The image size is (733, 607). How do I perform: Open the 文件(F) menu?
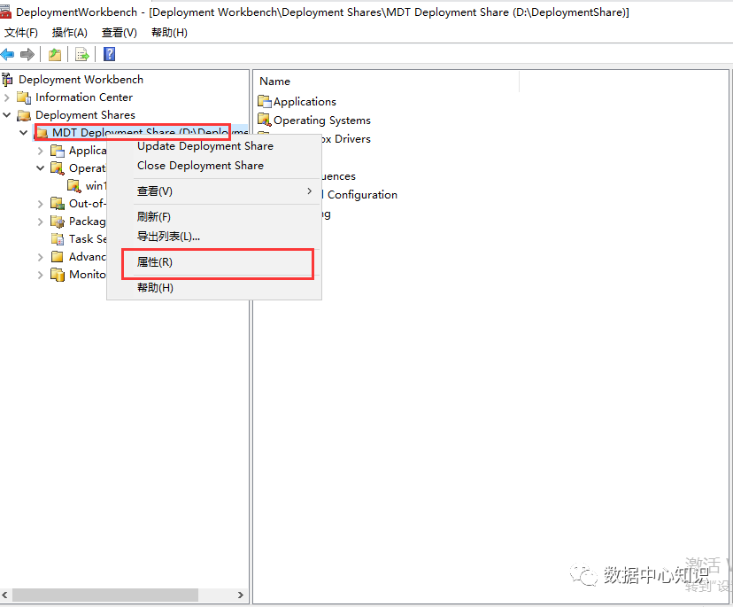(x=21, y=33)
